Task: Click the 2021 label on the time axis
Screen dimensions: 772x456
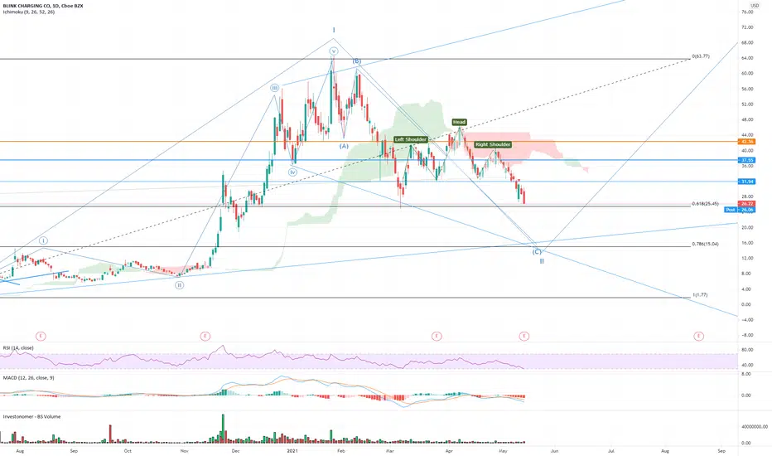Action: pos(292,450)
